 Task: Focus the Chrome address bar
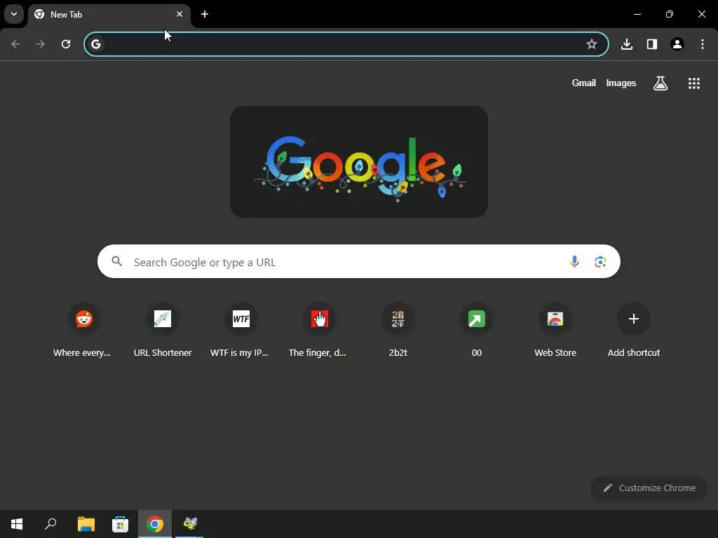tap(346, 44)
